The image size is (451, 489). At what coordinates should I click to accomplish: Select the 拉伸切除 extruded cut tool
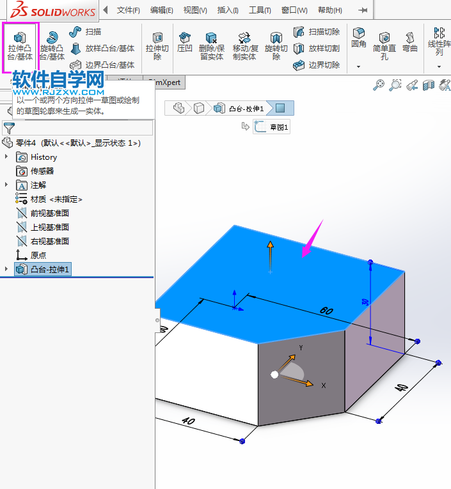(157, 47)
